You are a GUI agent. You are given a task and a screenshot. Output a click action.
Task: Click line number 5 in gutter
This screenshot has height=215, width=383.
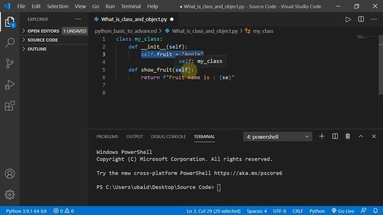(104, 70)
